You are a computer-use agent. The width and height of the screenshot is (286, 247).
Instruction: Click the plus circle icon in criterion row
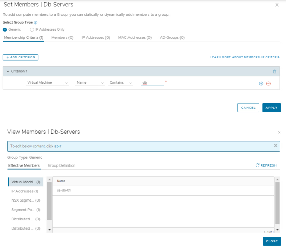click(261, 84)
